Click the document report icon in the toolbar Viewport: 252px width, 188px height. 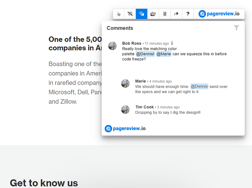(164, 14)
